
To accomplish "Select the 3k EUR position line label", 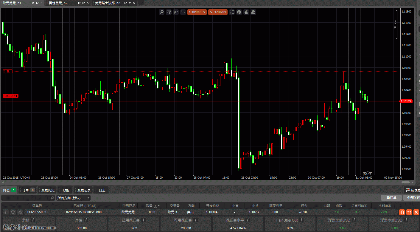I will [x=10, y=96].
